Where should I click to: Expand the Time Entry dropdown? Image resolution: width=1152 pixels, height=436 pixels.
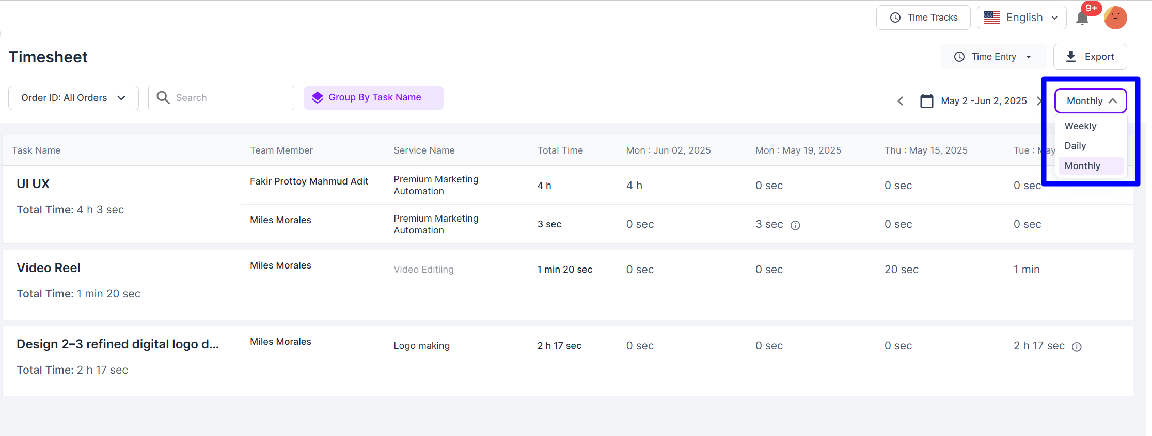coord(993,57)
